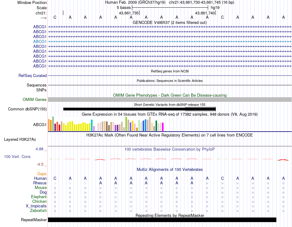This screenshot has height=227, width=292.
Task: Select the Rhesus alignment row label
Action: [40, 183]
